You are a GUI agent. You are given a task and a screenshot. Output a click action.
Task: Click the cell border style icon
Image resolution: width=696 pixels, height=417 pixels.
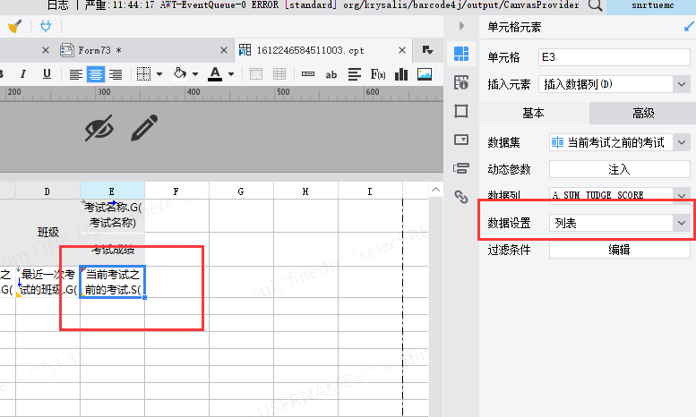tap(144, 74)
